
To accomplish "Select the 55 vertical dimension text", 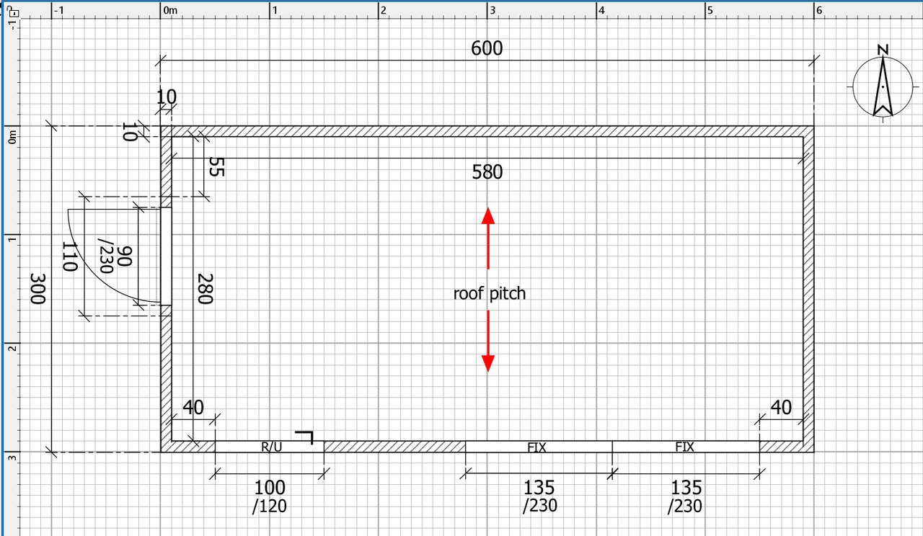I will tap(215, 168).
